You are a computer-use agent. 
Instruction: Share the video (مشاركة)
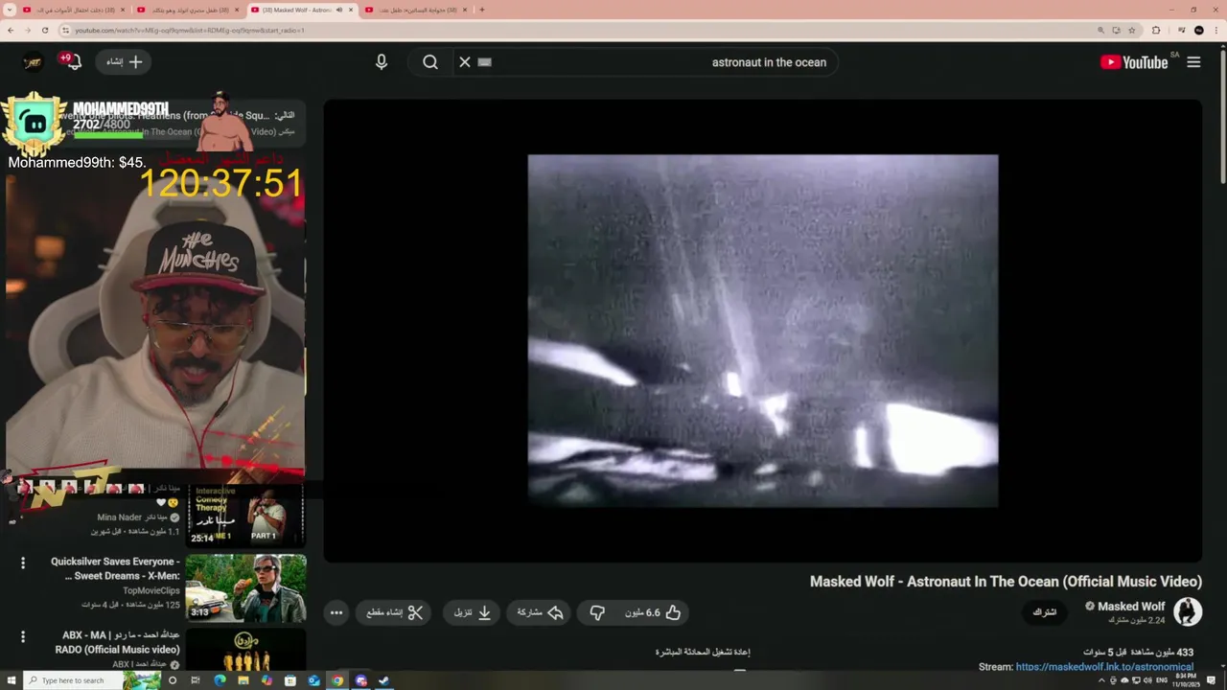coord(540,612)
